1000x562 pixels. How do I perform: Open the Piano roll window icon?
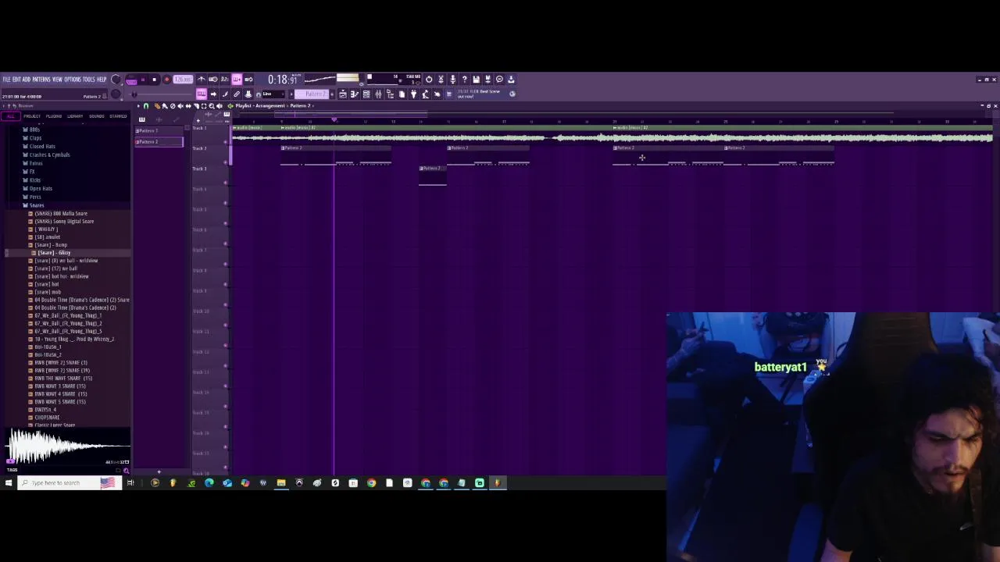pos(354,94)
